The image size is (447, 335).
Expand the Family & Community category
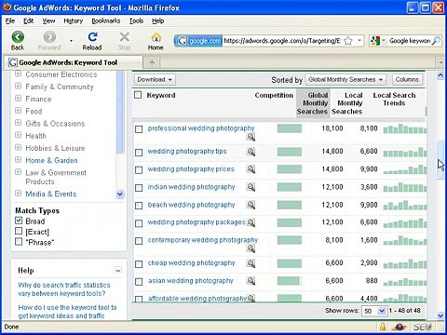click(19, 86)
